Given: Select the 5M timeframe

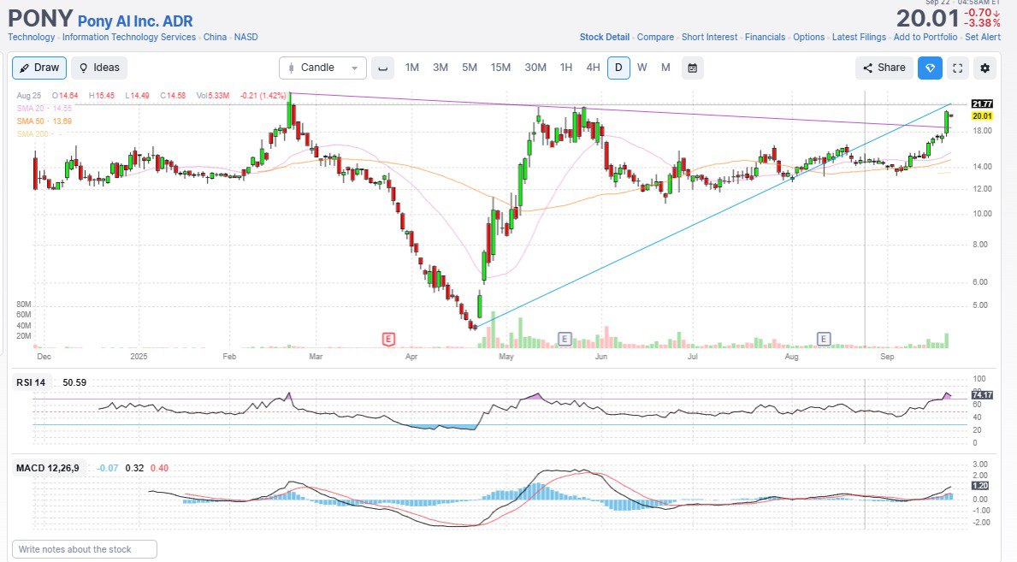Looking at the screenshot, I should [x=470, y=68].
